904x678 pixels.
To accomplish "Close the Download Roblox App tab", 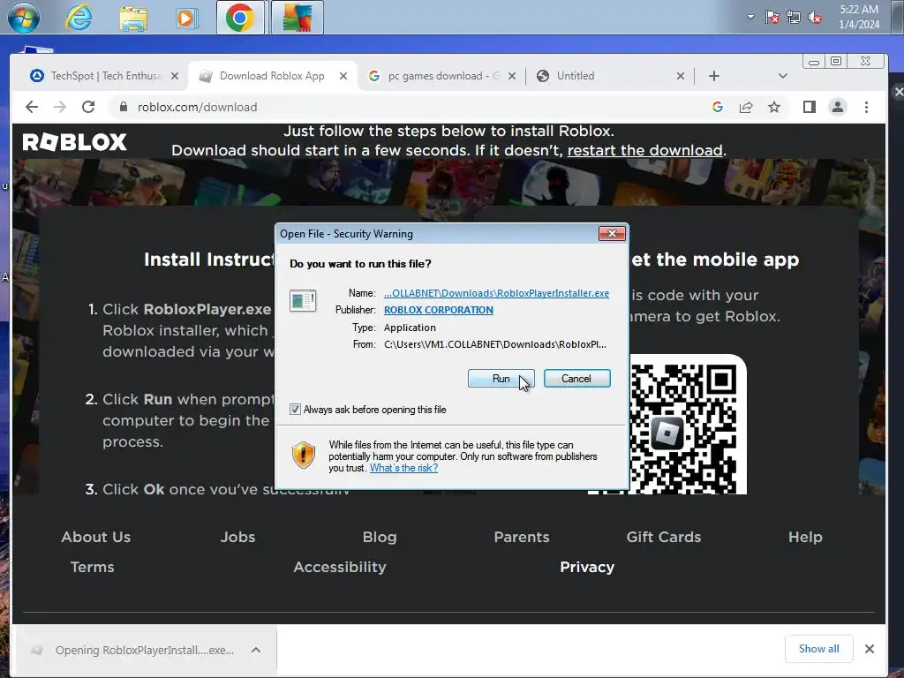I will pos(343,76).
